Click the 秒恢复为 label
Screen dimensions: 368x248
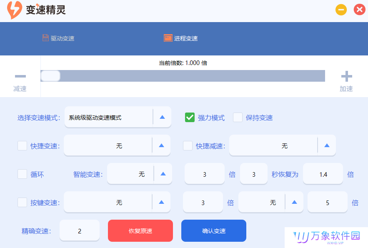point(285,174)
